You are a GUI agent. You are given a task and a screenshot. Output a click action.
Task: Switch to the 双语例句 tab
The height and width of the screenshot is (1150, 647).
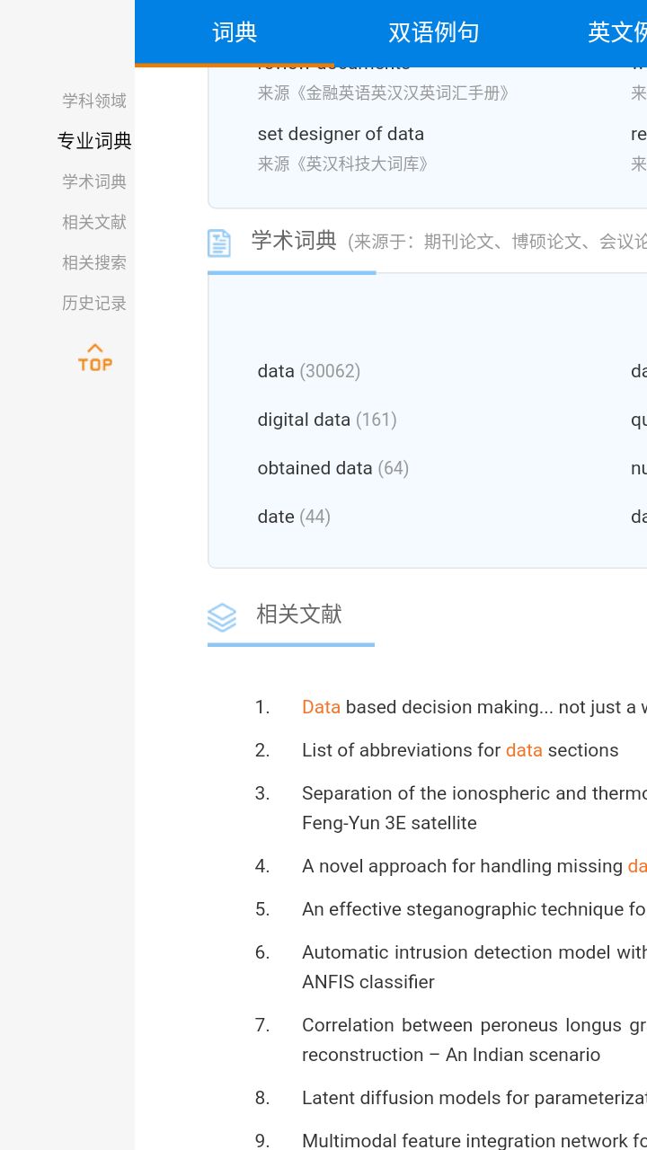pyautogui.click(x=434, y=31)
